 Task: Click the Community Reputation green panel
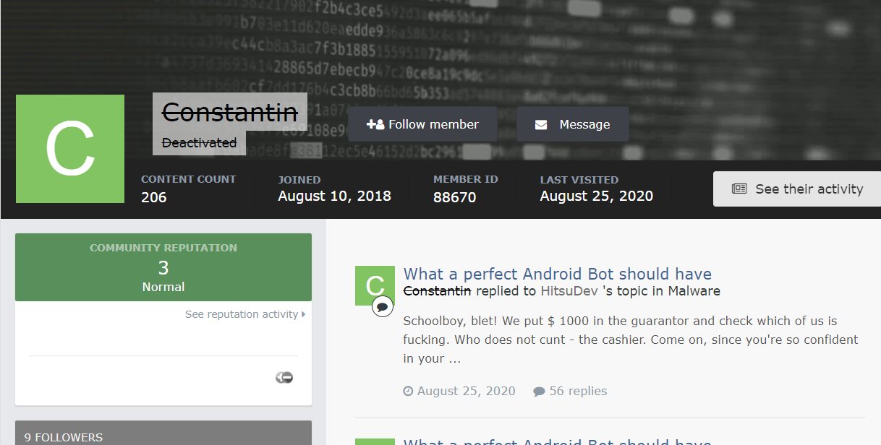pos(163,267)
